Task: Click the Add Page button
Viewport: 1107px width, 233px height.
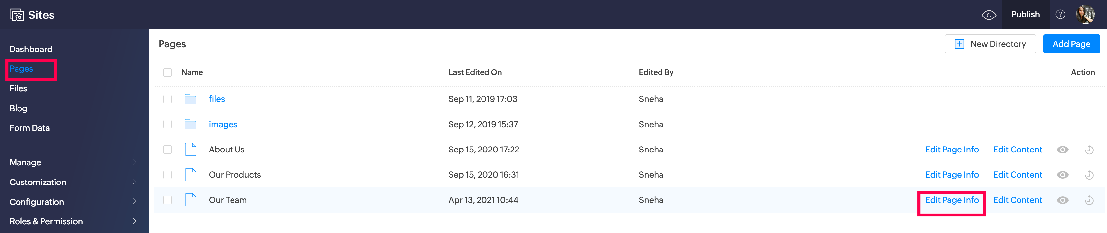Action: 1071,44
